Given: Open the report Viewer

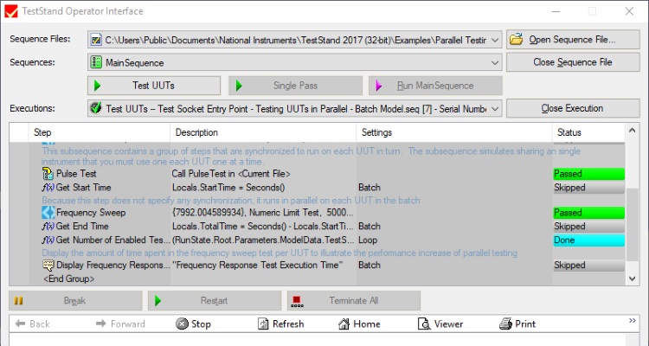Looking at the screenshot, I should point(440,324).
